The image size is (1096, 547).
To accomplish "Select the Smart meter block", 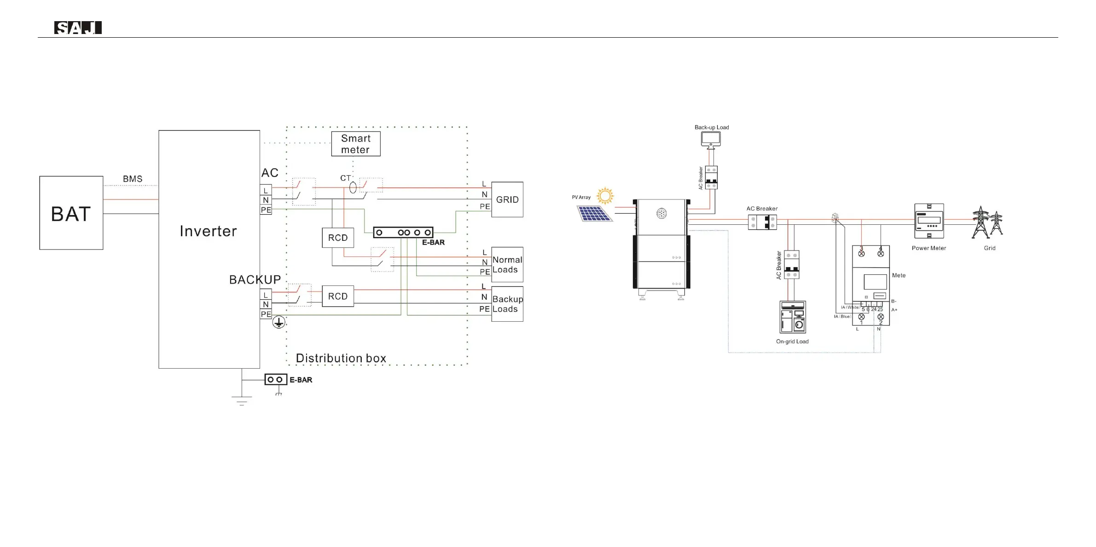I will [356, 144].
